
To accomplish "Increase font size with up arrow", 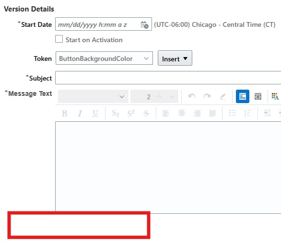I will (160, 97).
